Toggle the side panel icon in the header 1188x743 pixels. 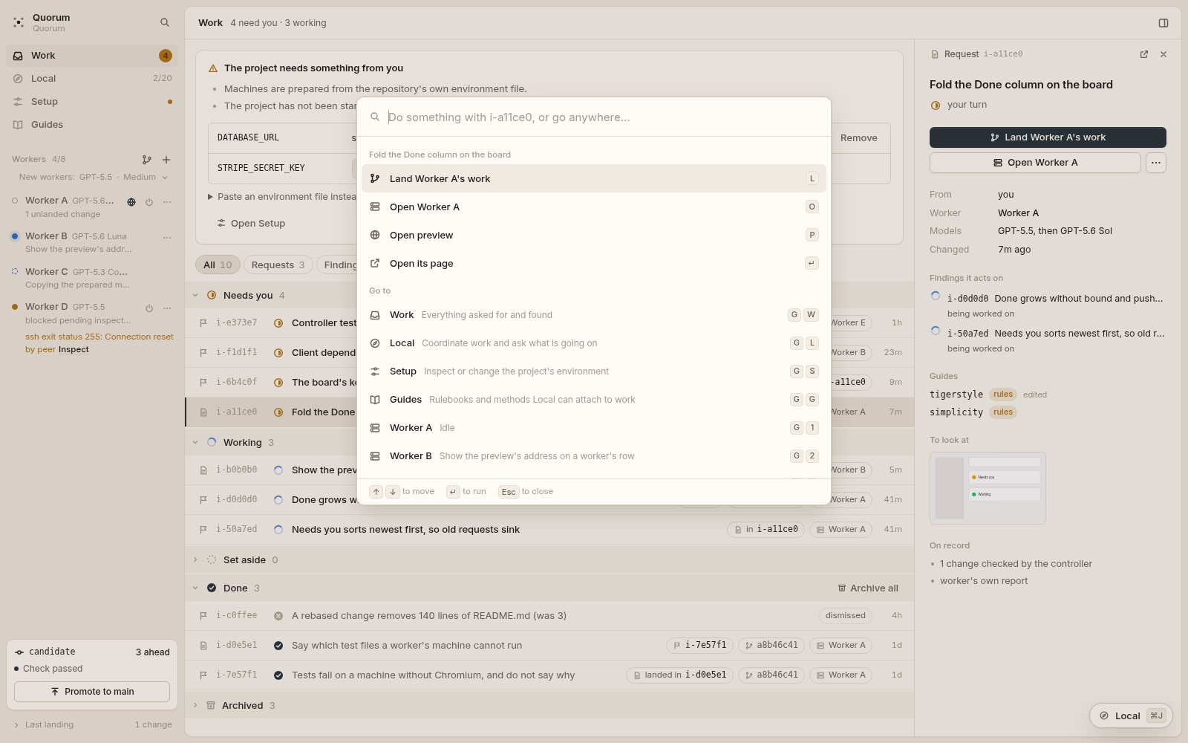[x=1163, y=23]
